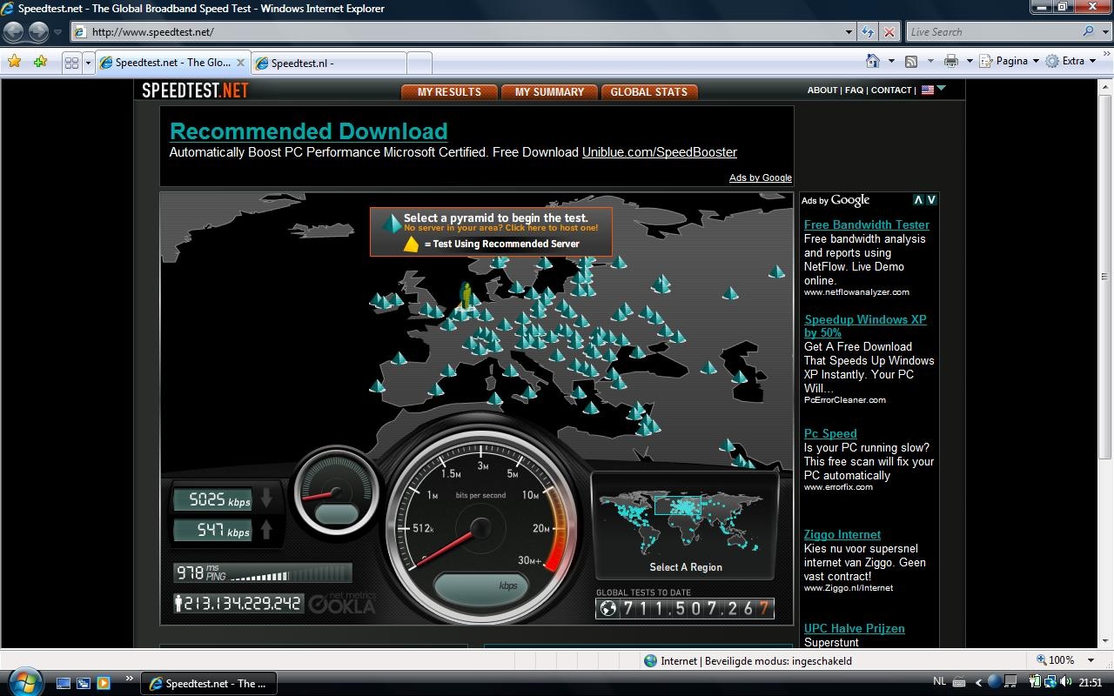Open the tab list dropdown arrow
Image resolution: width=1114 pixels, height=696 pixels.
click(88, 63)
